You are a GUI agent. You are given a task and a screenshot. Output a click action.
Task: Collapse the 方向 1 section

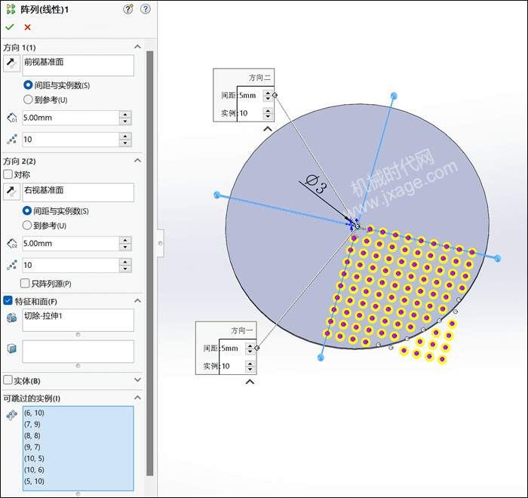(138, 47)
